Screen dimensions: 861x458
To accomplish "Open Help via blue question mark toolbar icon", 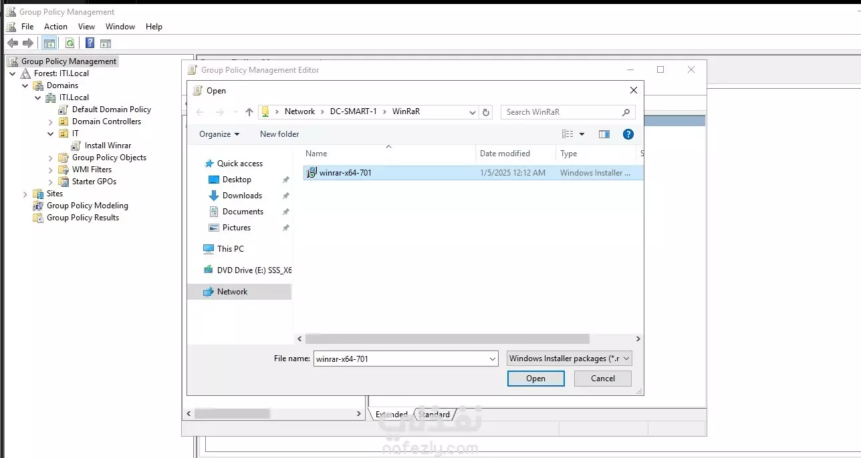I will click(90, 43).
